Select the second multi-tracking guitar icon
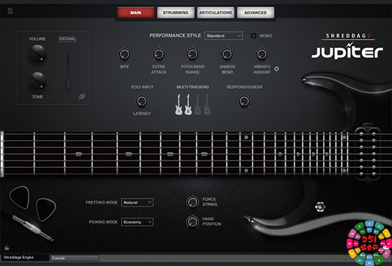This screenshot has width=392, height=266. [188, 105]
